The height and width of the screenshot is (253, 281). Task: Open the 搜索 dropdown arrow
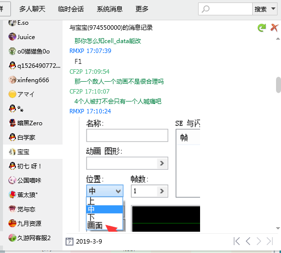pyautogui.click(x=273, y=9)
